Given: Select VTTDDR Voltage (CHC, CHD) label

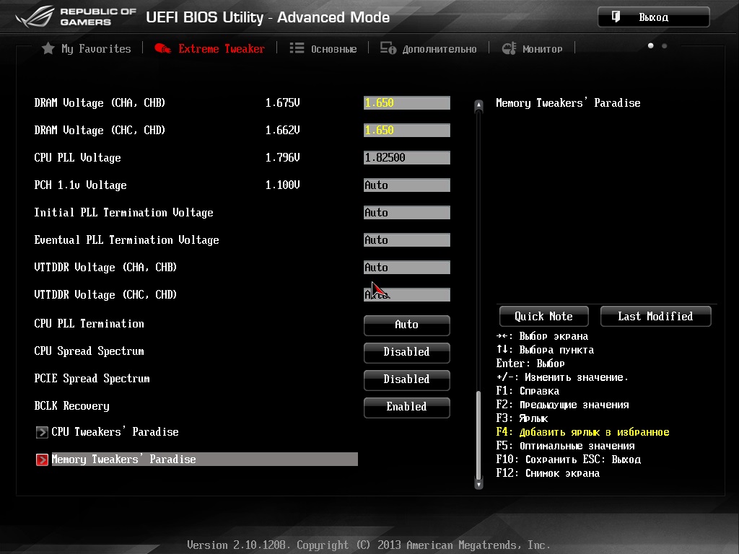Looking at the screenshot, I should [x=105, y=295].
